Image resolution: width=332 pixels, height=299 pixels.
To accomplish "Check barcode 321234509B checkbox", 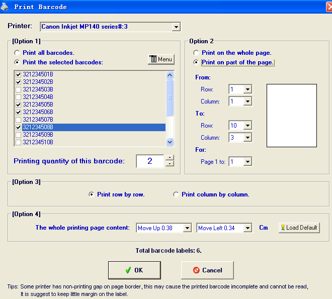I will point(19,135).
